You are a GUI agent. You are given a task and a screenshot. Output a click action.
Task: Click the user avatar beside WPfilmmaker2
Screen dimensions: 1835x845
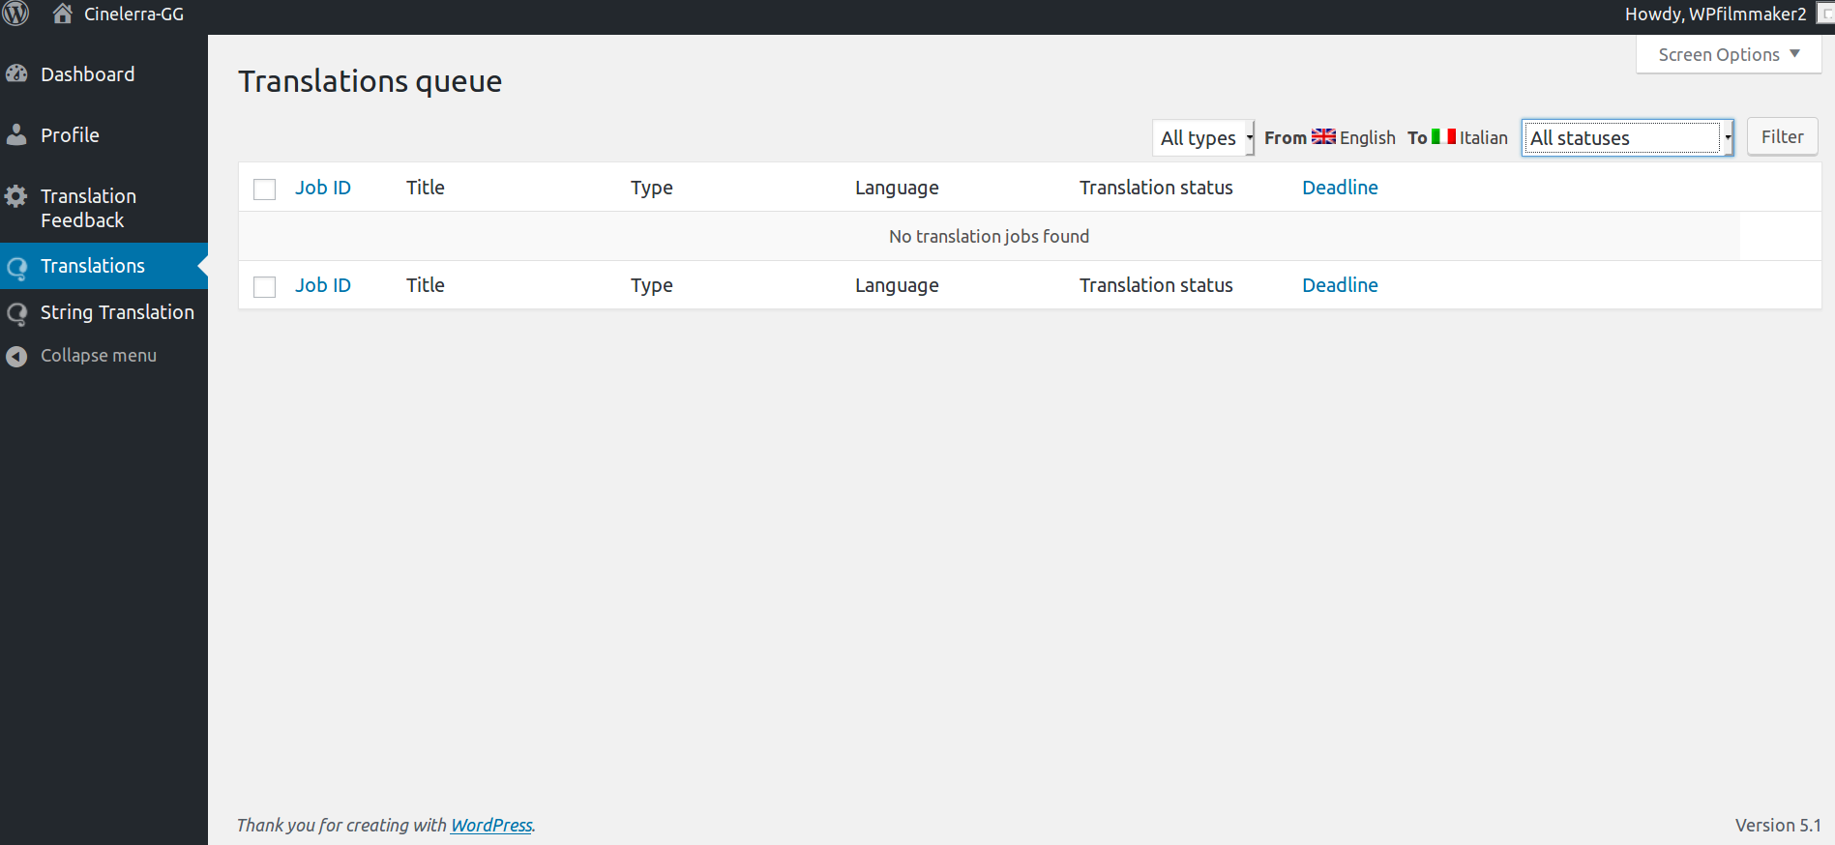click(x=1825, y=14)
